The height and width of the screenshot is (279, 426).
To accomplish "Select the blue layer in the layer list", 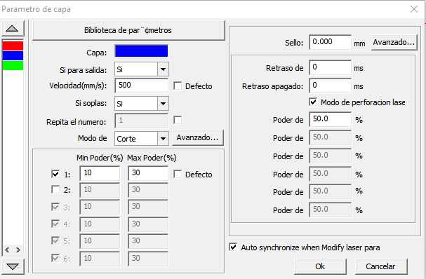I will click(x=13, y=55).
